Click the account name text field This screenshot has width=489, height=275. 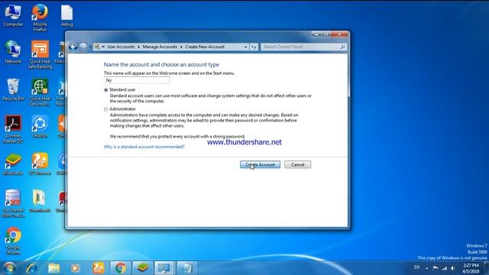click(x=137, y=80)
